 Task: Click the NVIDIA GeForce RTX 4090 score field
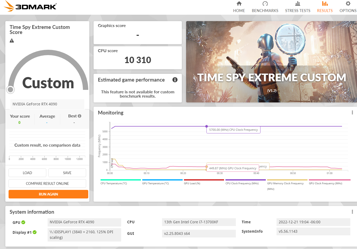click(x=47, y=104)
